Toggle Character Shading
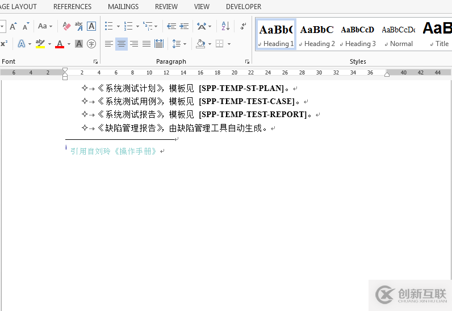 (79, 44)
